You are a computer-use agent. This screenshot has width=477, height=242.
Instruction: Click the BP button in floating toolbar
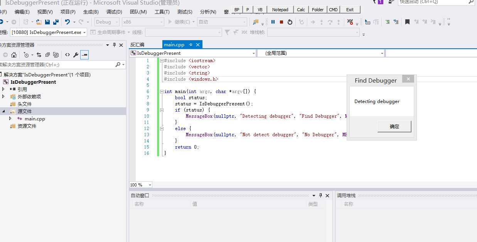tap(237, 10)
